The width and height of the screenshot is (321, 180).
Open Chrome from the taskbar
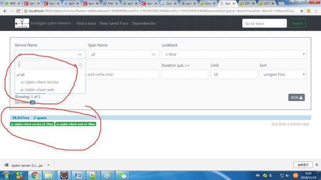pos(35,175)
